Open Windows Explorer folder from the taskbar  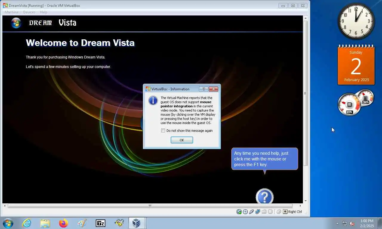point(45,223)
